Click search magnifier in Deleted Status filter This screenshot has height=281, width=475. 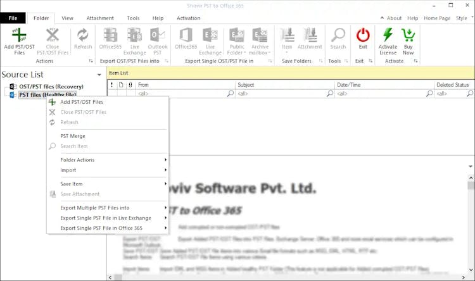(470, 94)
